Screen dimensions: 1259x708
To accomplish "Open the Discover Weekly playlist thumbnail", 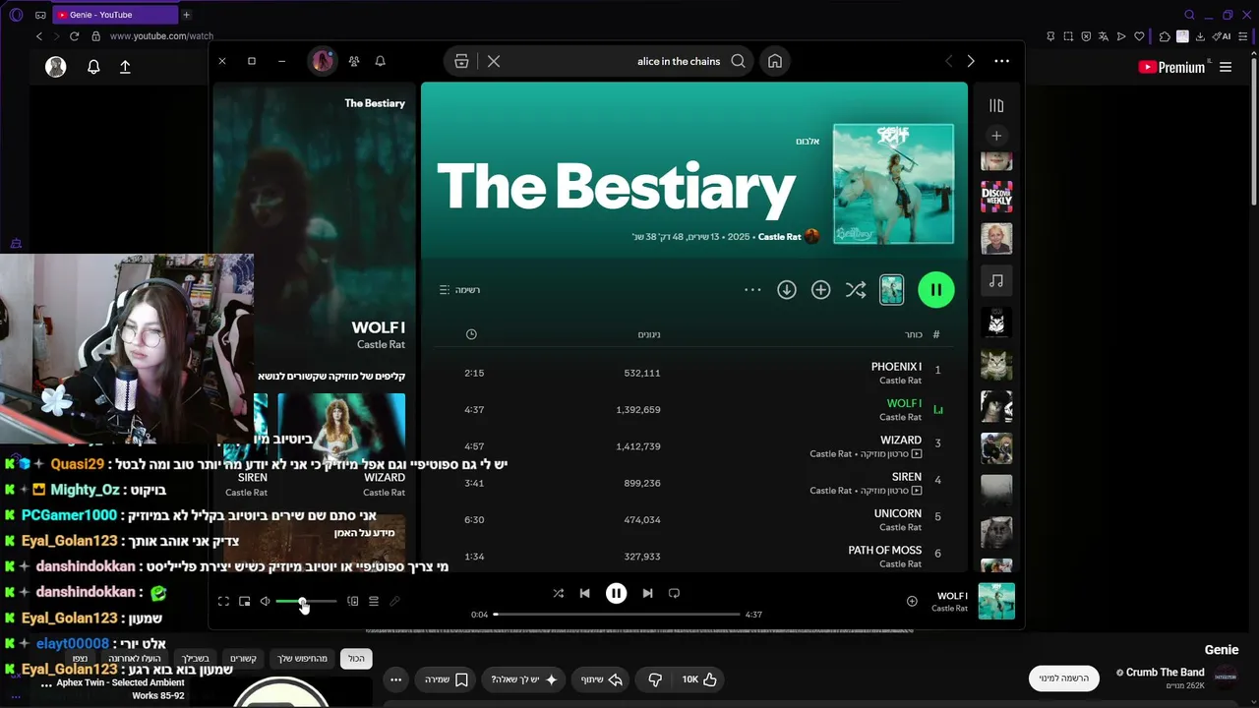I will 996,197.
